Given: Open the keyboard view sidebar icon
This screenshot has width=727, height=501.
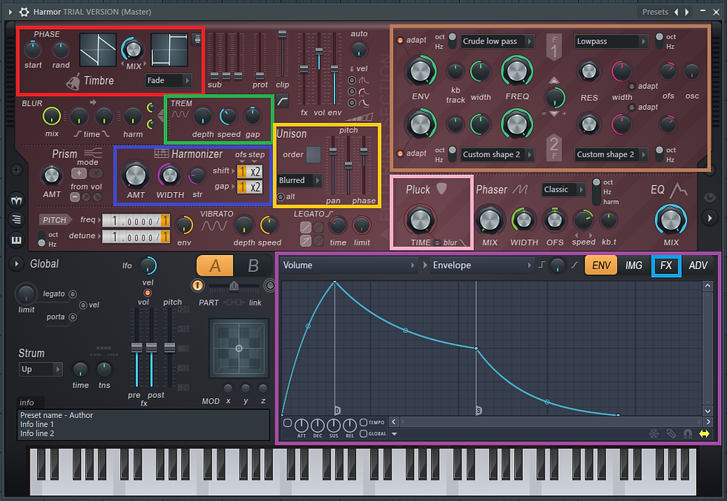Looking at the screenshot, I should pyautogui.click(x=16, y=239).
